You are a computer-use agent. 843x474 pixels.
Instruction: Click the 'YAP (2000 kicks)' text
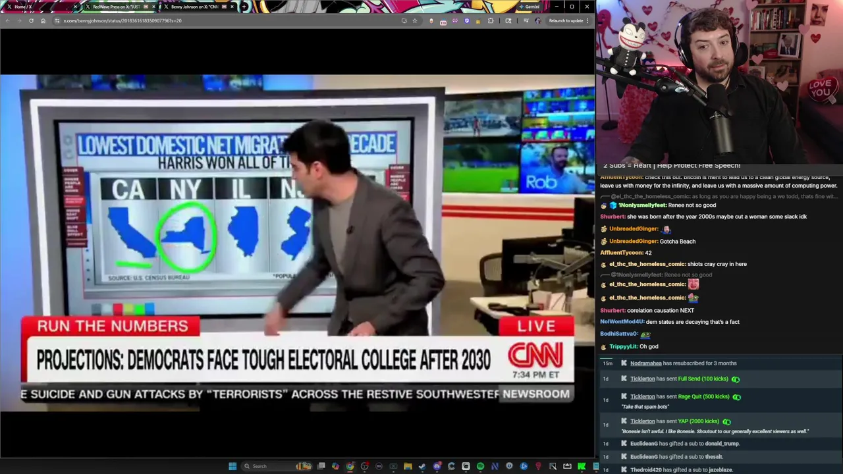(698, 421)
